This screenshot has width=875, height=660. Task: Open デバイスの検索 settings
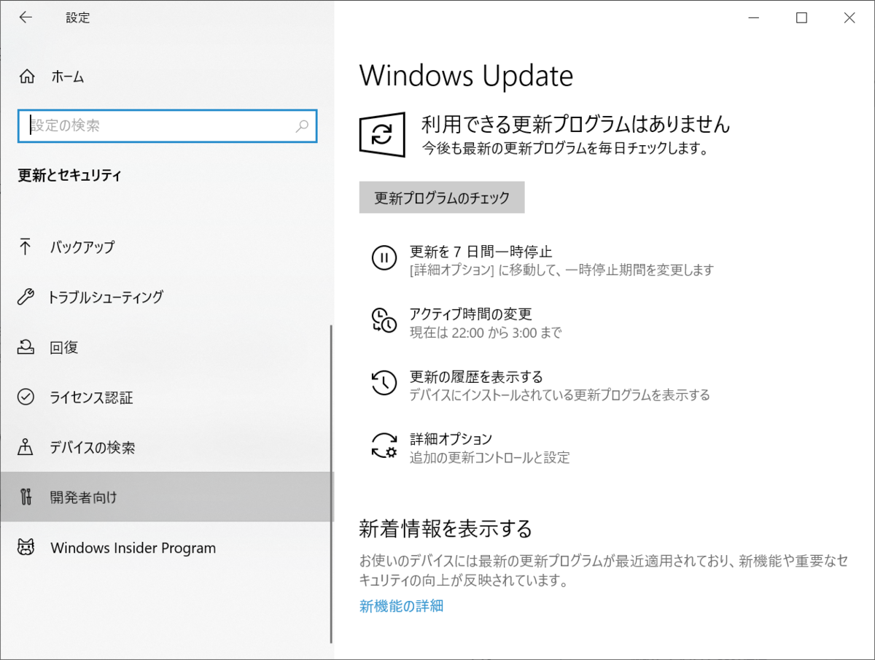click(166, 447)
